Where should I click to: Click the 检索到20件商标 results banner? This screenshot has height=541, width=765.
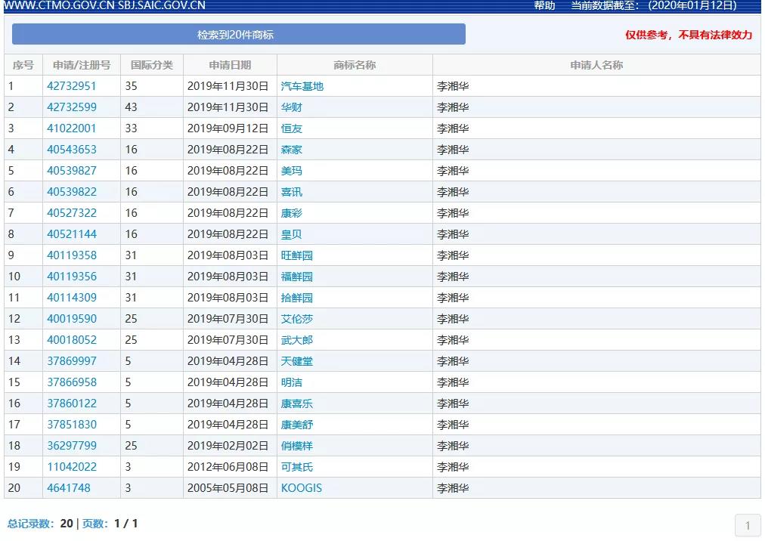(237, 34)
